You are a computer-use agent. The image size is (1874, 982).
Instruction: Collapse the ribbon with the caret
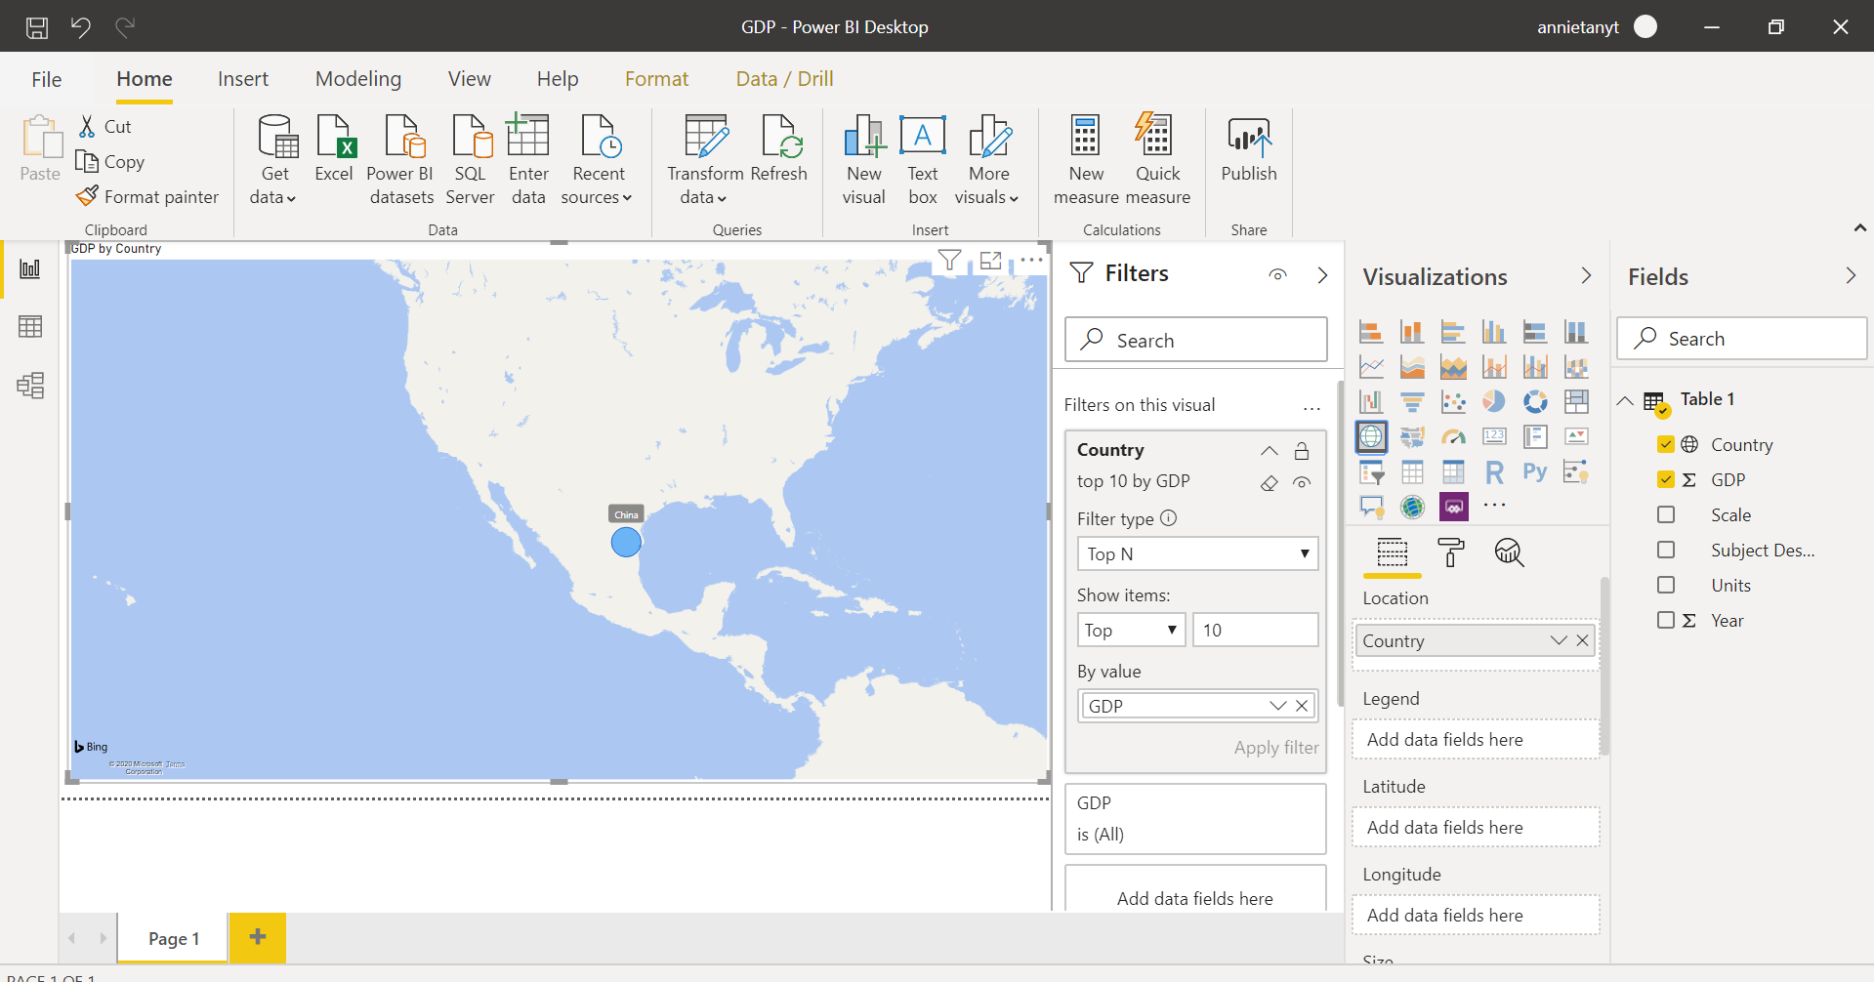pos(1859,227)
